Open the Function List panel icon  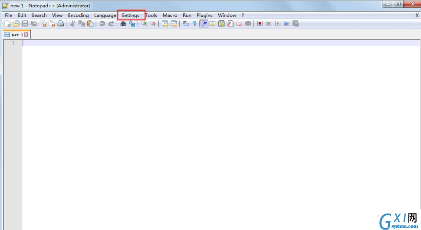[x=230, y=23]
